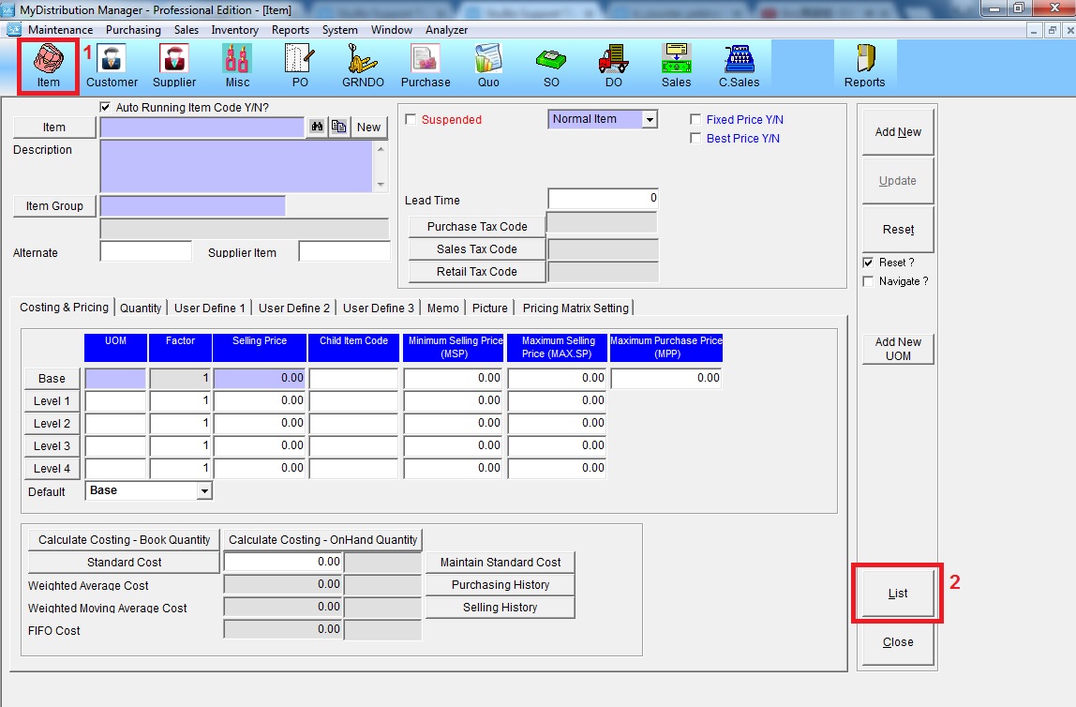The image size is (1076, 707).
Task: Switch to the Quantity tab
Action: (x=141, y=308)
